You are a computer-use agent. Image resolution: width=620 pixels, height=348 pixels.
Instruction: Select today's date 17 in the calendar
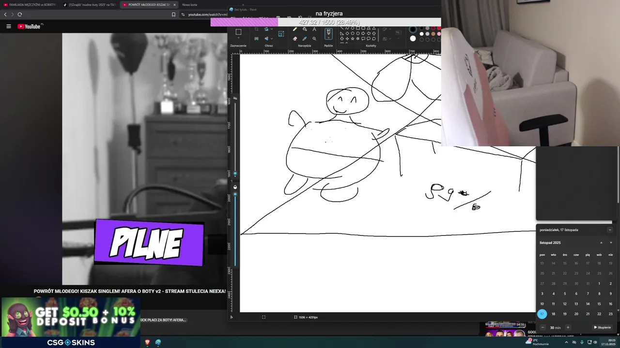coord(542,314)
